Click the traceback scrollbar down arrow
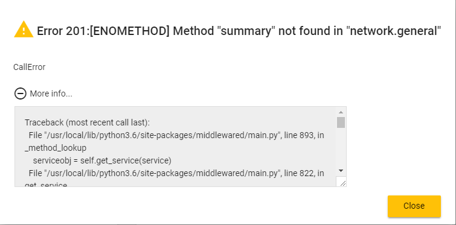 click(341, 171)
